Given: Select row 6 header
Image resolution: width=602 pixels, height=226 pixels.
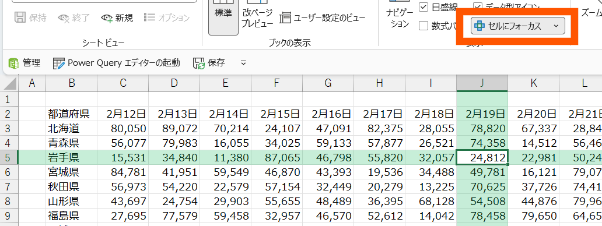Looking at the screenshot, I should (9, 172).
